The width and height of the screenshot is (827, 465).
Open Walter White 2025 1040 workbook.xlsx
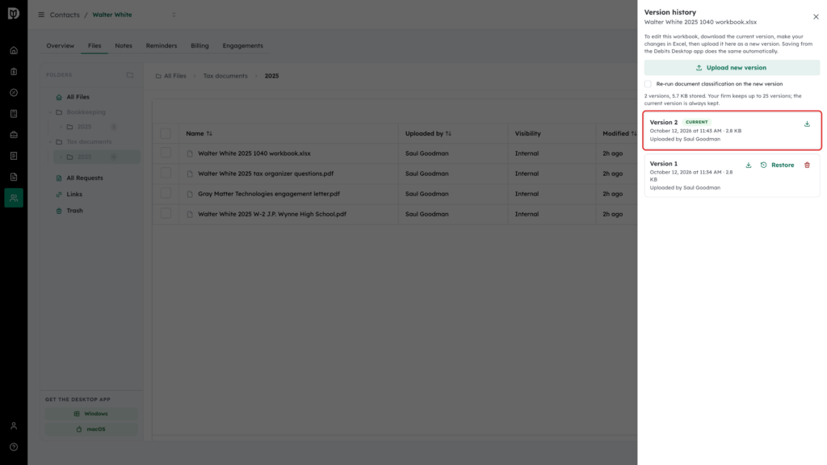pos(254,153)
